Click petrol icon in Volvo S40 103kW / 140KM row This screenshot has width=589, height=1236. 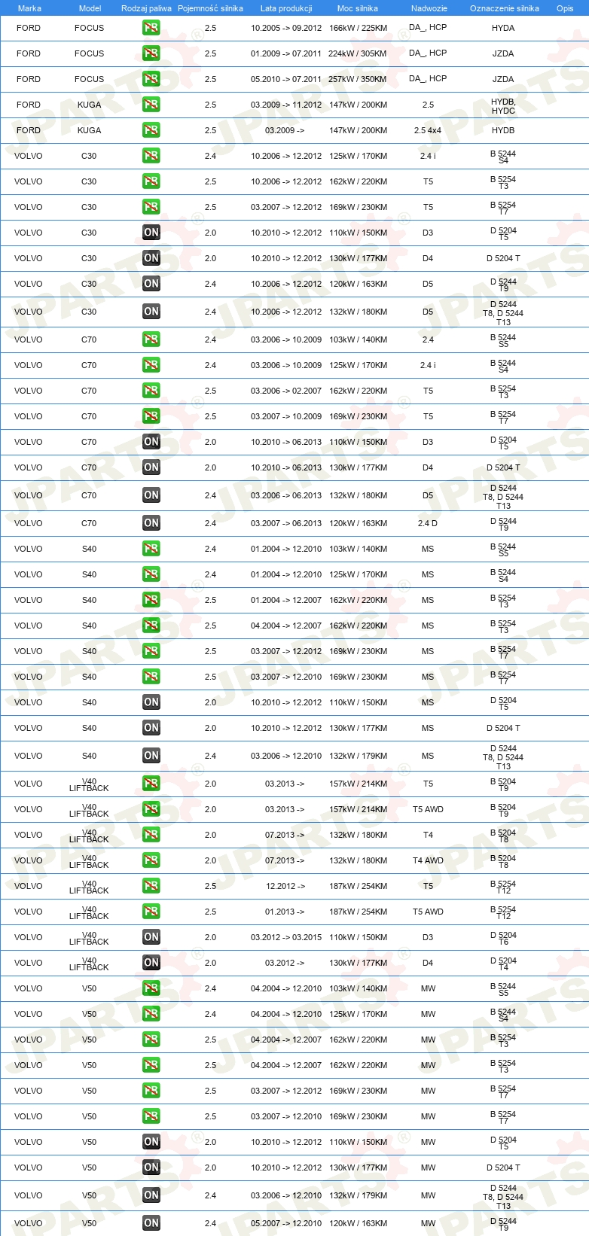pyautogui.click(x=151, y=549)
